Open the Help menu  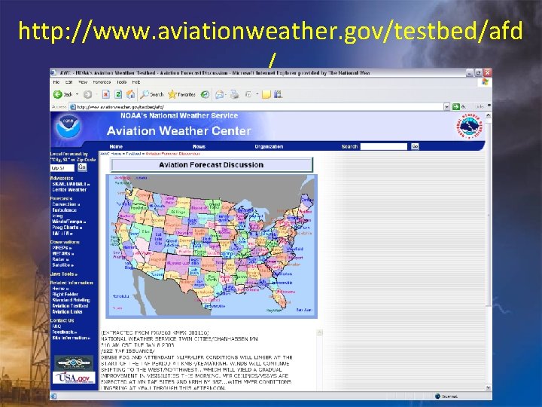(135, 82)
